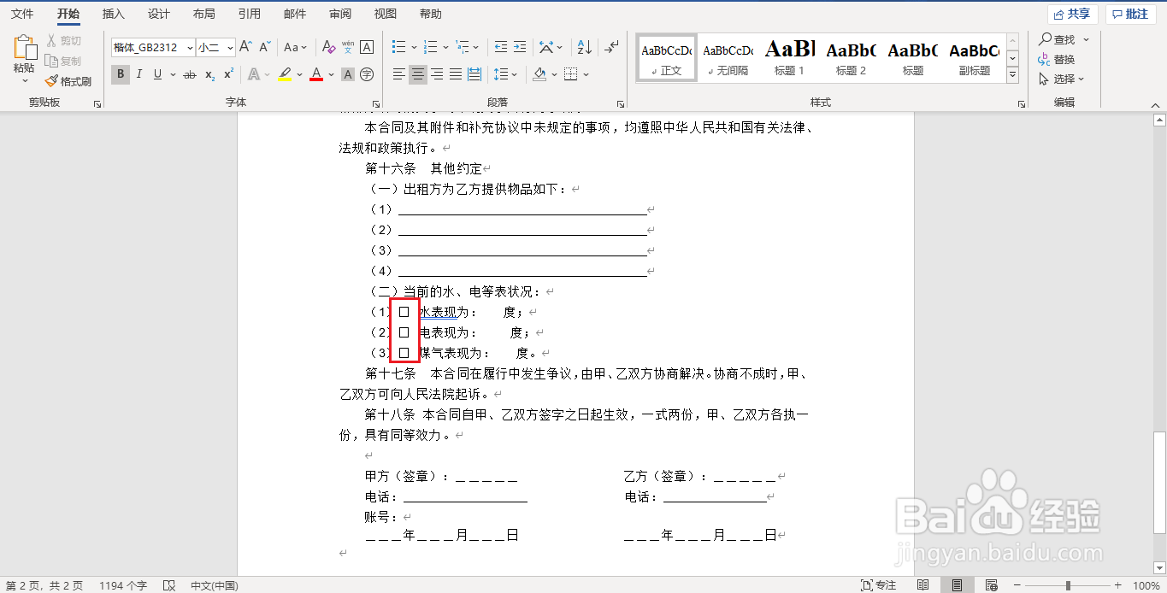Check the box before 水表现为

404,312
